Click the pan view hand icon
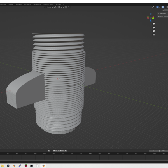Viewport: 168px width, 168px height. pos(154,27)
